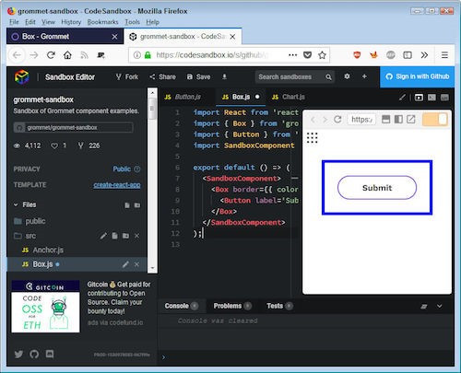
Task: Bookmark this page with the star icon
Action: [x=322, y=55]
